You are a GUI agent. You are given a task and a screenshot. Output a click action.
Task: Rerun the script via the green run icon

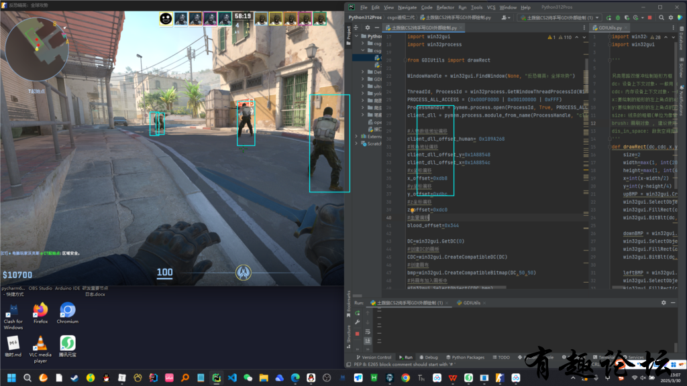pyautogui.click(x=609, y=17)
